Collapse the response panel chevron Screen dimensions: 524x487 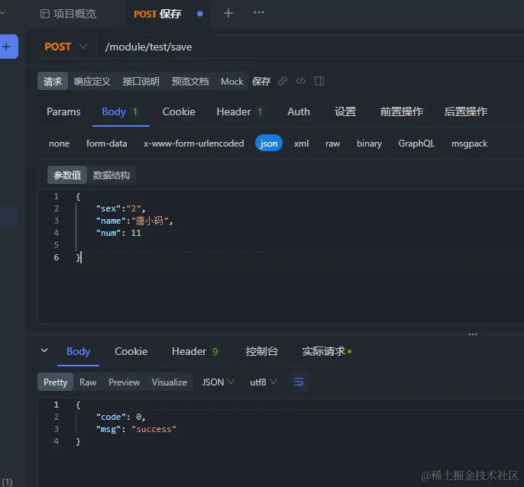44,350
